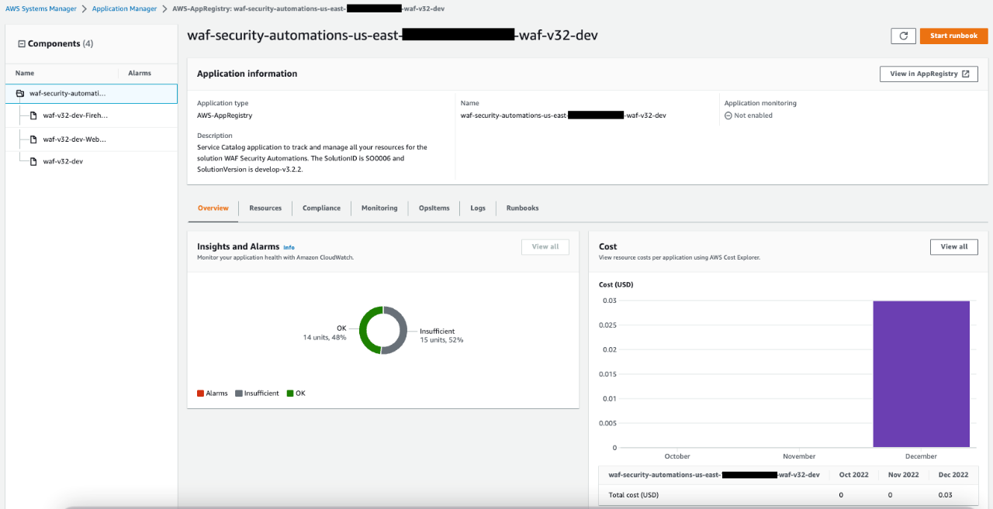Click the purple December cost bar
The width and height of the screenshot is (993, 509).
[x=921, y=372]
